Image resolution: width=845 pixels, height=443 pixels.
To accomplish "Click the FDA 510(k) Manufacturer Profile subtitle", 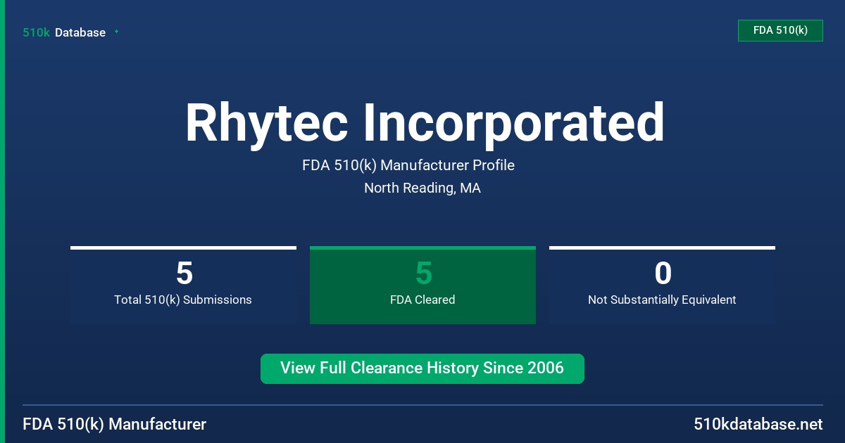I will [x=408, y=165].
